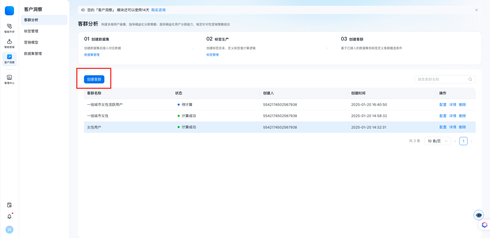Viewport: 490px width, 238px height.
Task: Open 标签管理 in the side menu
Action: point(31,31)
